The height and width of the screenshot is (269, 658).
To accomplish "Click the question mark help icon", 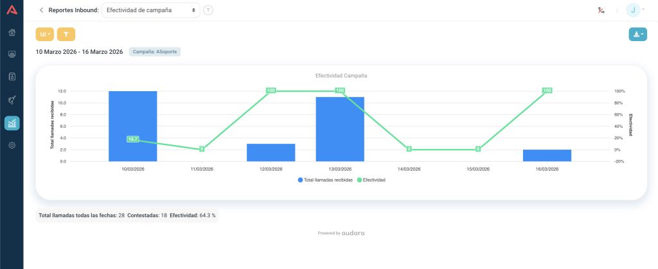I will (208, 10).
